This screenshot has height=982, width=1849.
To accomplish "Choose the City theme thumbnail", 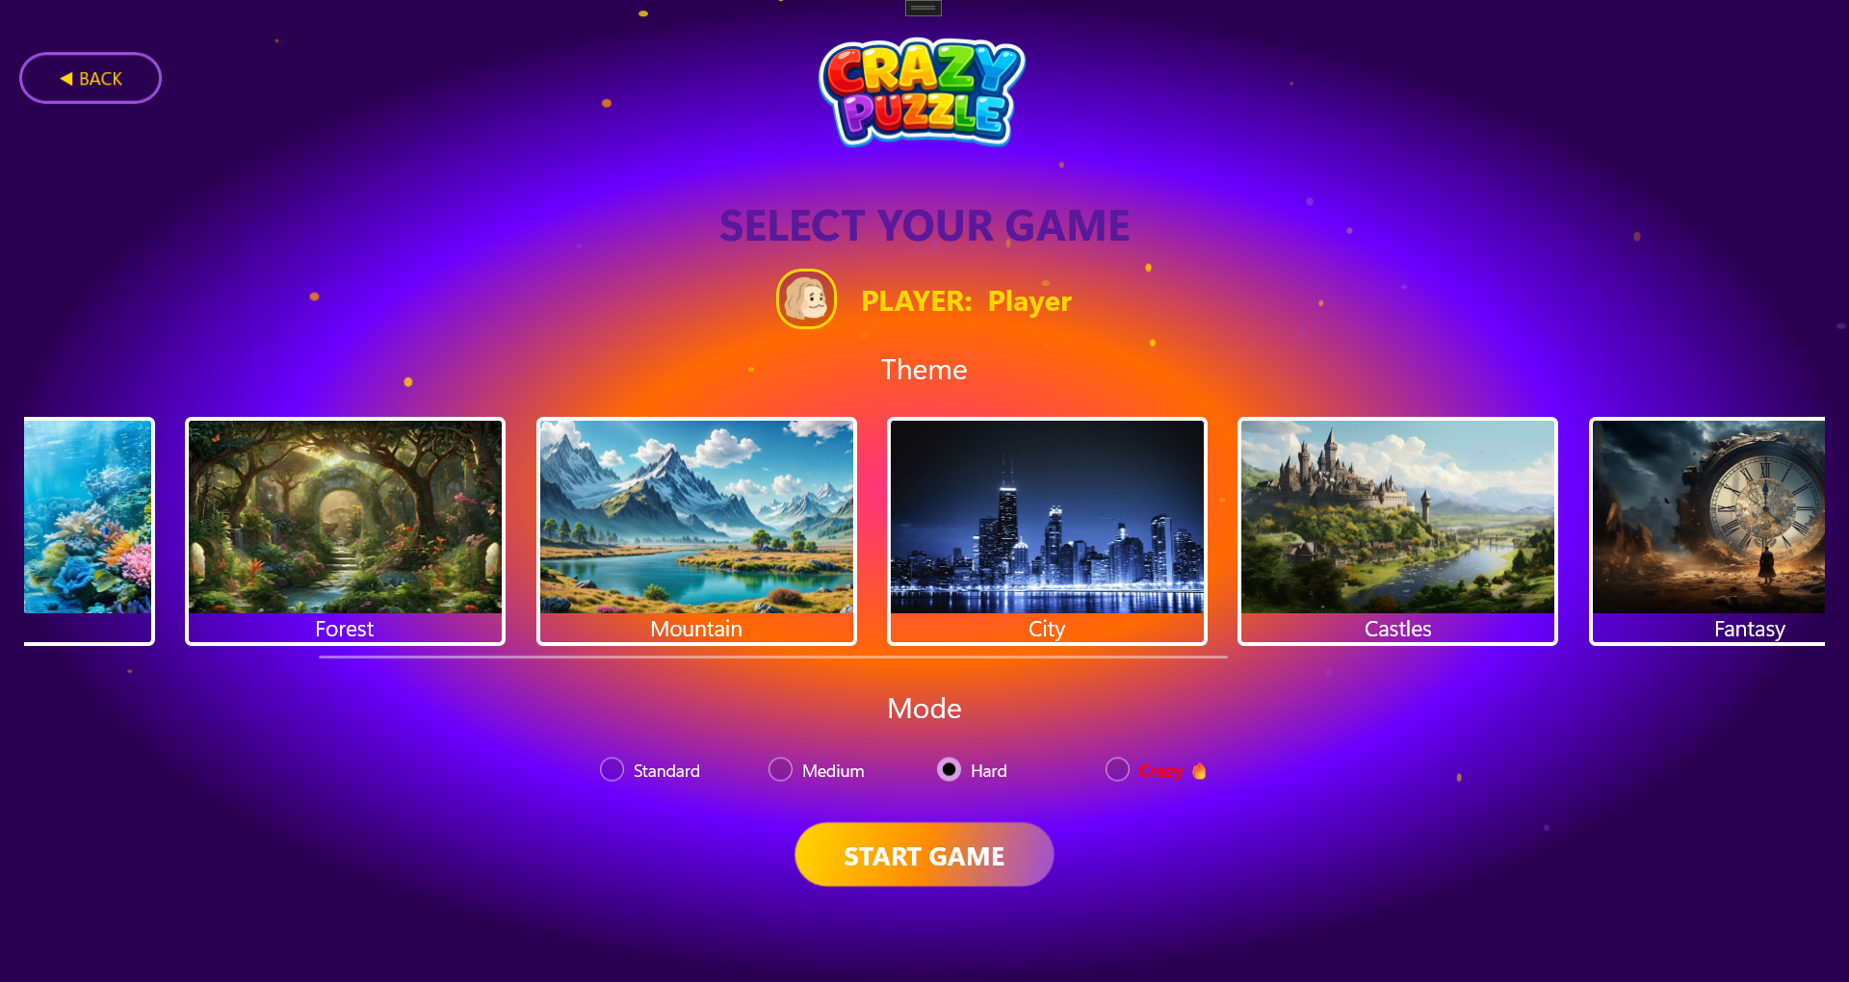I will click(1047, 531).
